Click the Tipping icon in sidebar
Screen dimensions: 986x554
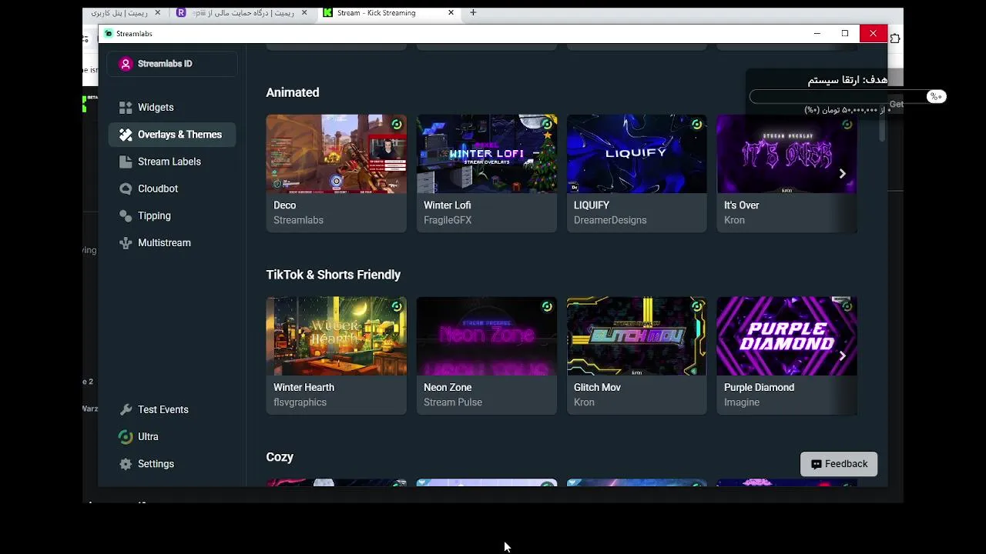click(126, 216)
